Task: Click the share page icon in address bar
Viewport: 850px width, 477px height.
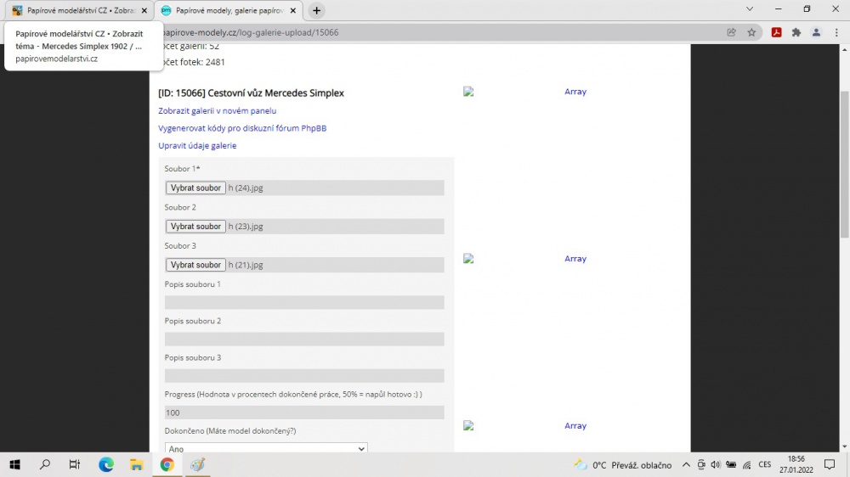Action: [x=731, y=32]
